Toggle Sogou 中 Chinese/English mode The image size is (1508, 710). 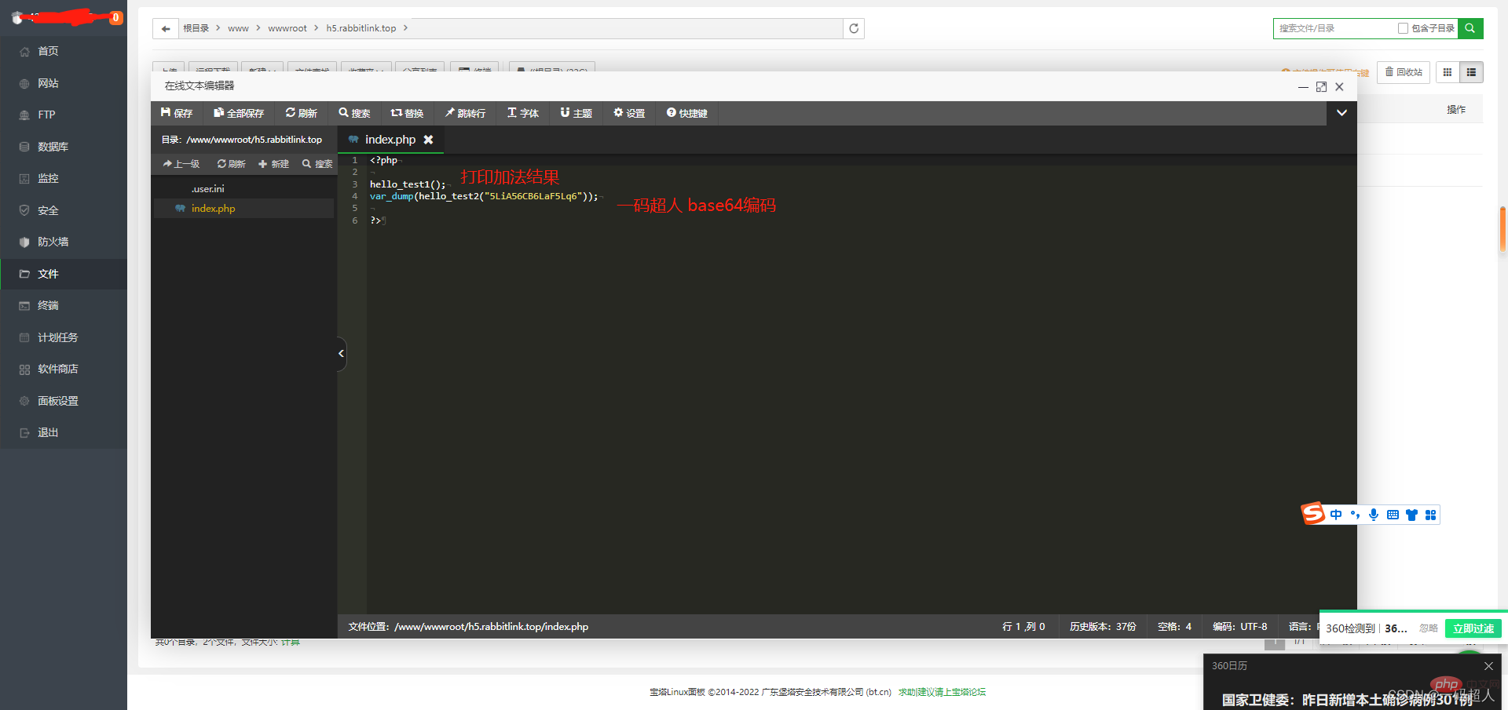1336,515
